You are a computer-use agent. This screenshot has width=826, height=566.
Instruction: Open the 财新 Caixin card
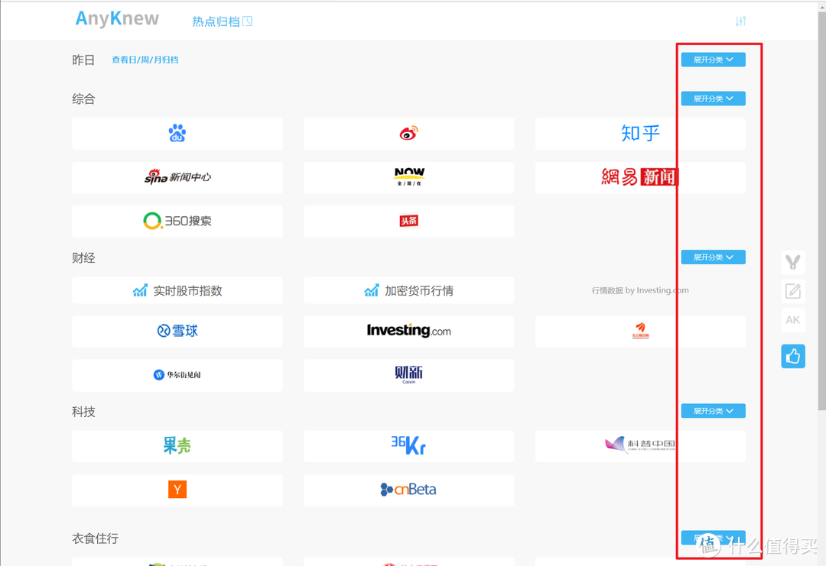(x=408, y=375)
